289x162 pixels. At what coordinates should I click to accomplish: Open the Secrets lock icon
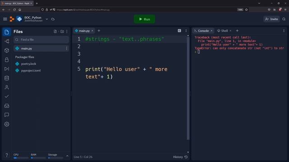[x=7, y=60]
